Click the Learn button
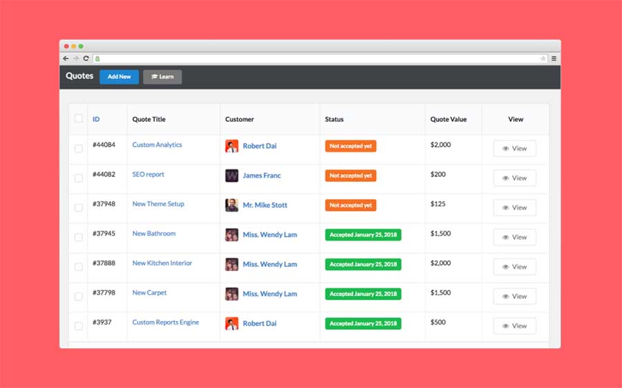622x388 pixels. pos(162,77)
